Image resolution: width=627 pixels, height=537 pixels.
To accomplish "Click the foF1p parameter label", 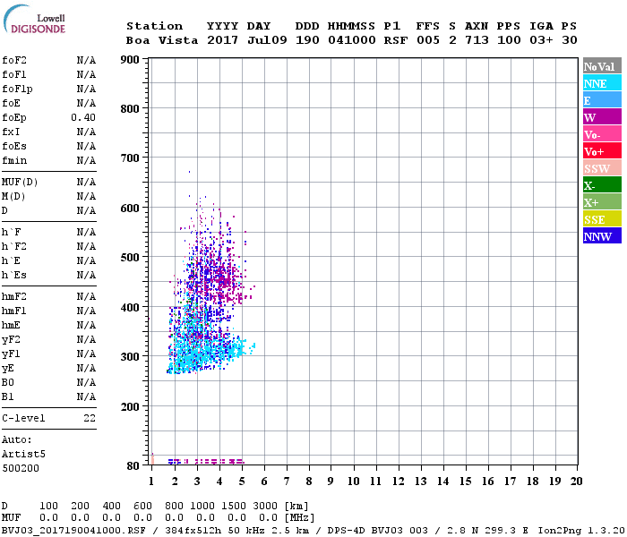I will [17, 89].
